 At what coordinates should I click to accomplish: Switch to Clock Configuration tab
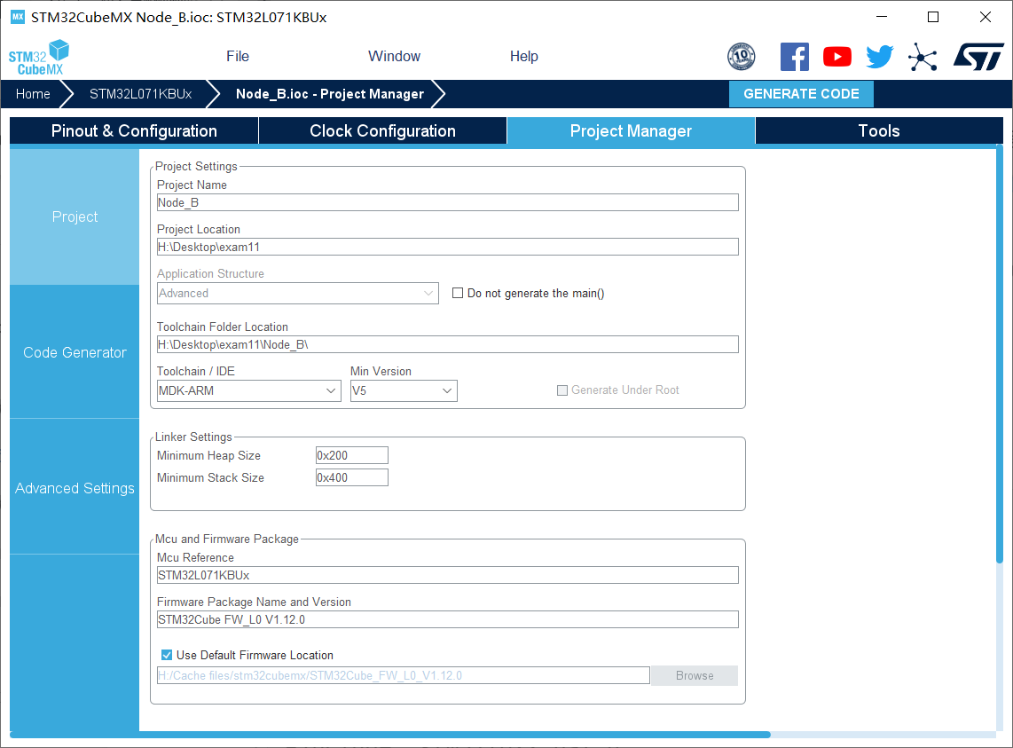(382, 130)
